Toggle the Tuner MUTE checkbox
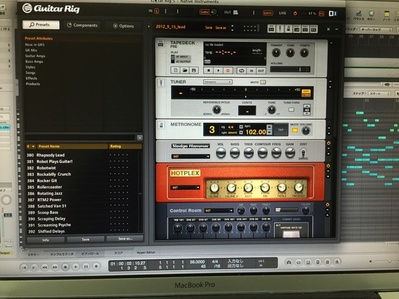The width and height of the screenshot is (399, 299). 263,82
